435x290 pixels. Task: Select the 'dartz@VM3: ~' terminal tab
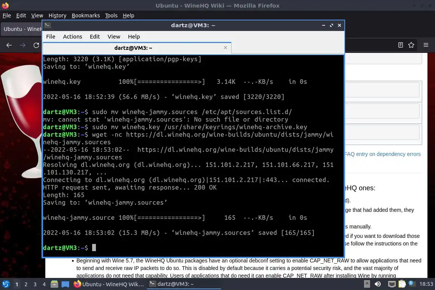tap(133, 48)
